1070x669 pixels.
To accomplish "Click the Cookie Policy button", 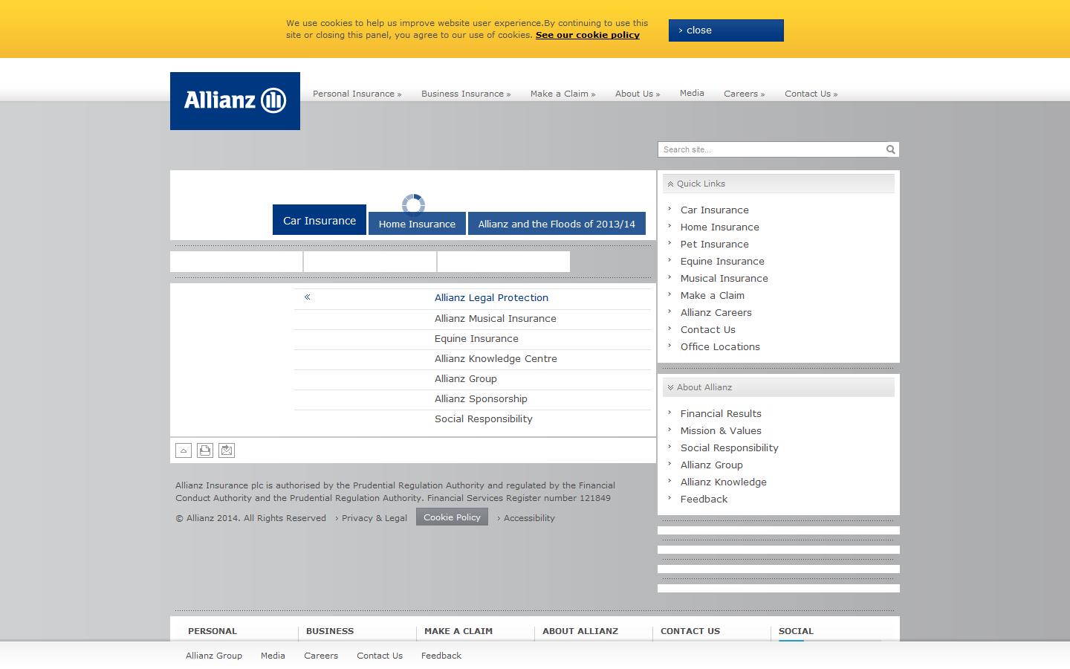I will pos(452,517).
